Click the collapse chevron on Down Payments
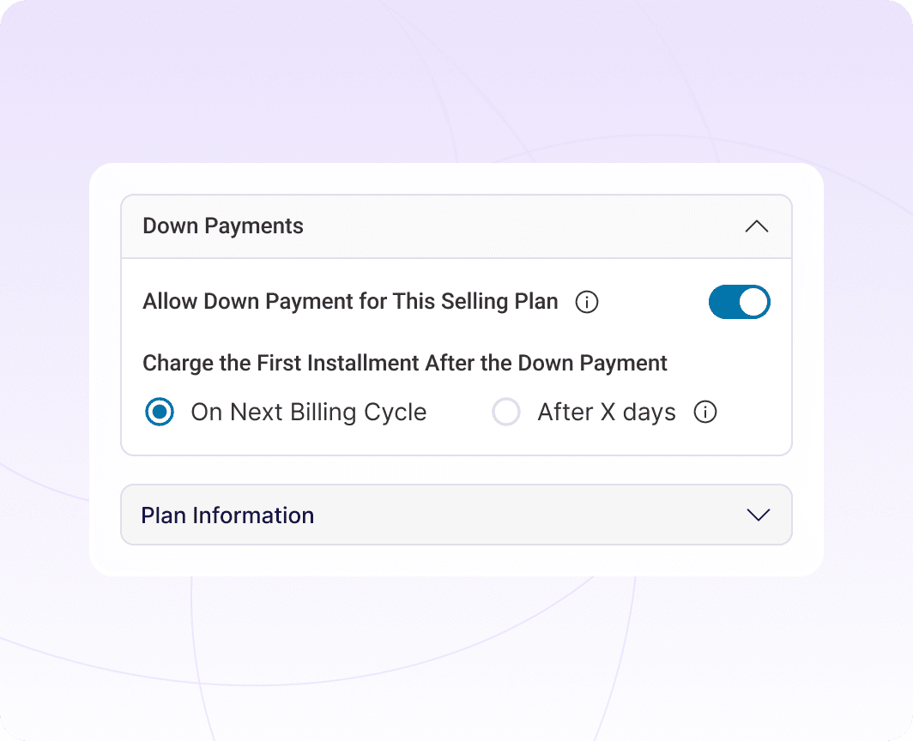This screenshot has height=741, width=913. point(757,226)
